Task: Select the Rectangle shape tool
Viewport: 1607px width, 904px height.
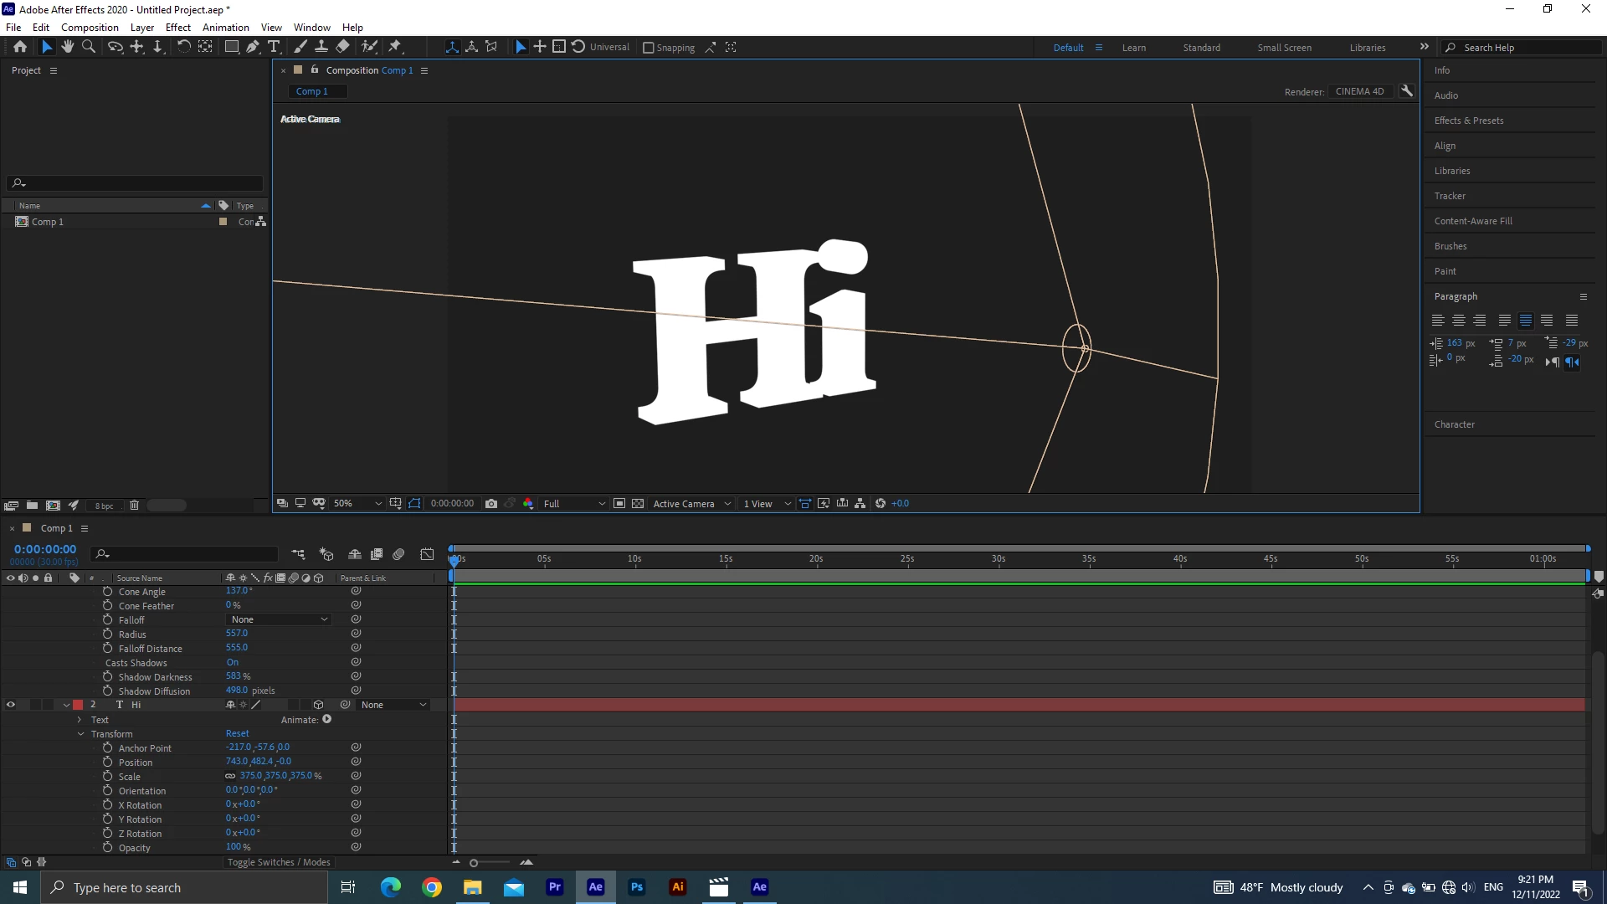Action: (x=232, y=47)
